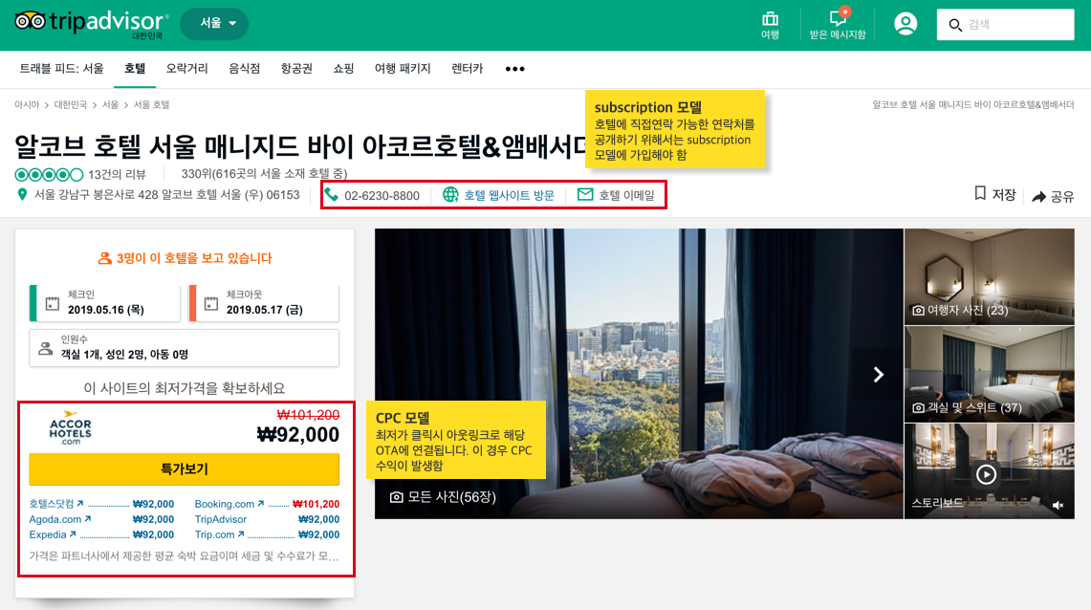Screen dimensions: 1091x610
Task: Select the 오락거리 tab
Action: pos(186,69)
